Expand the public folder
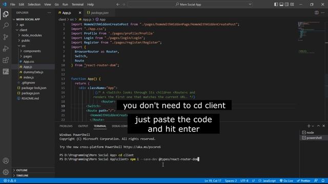 [26, 40]
